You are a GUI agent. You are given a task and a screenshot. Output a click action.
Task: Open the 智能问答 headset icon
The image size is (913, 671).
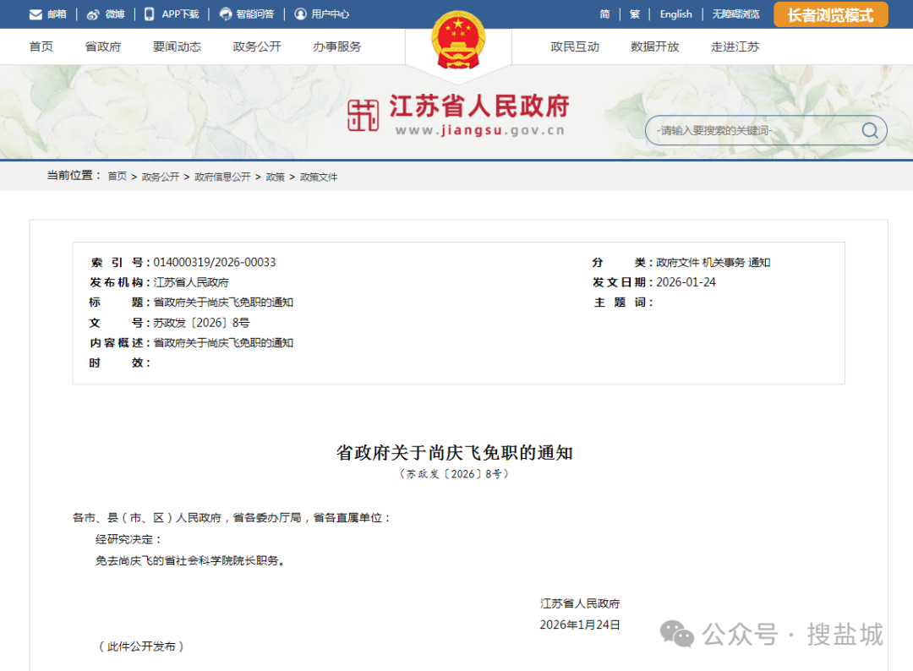(x=226, y=14)
